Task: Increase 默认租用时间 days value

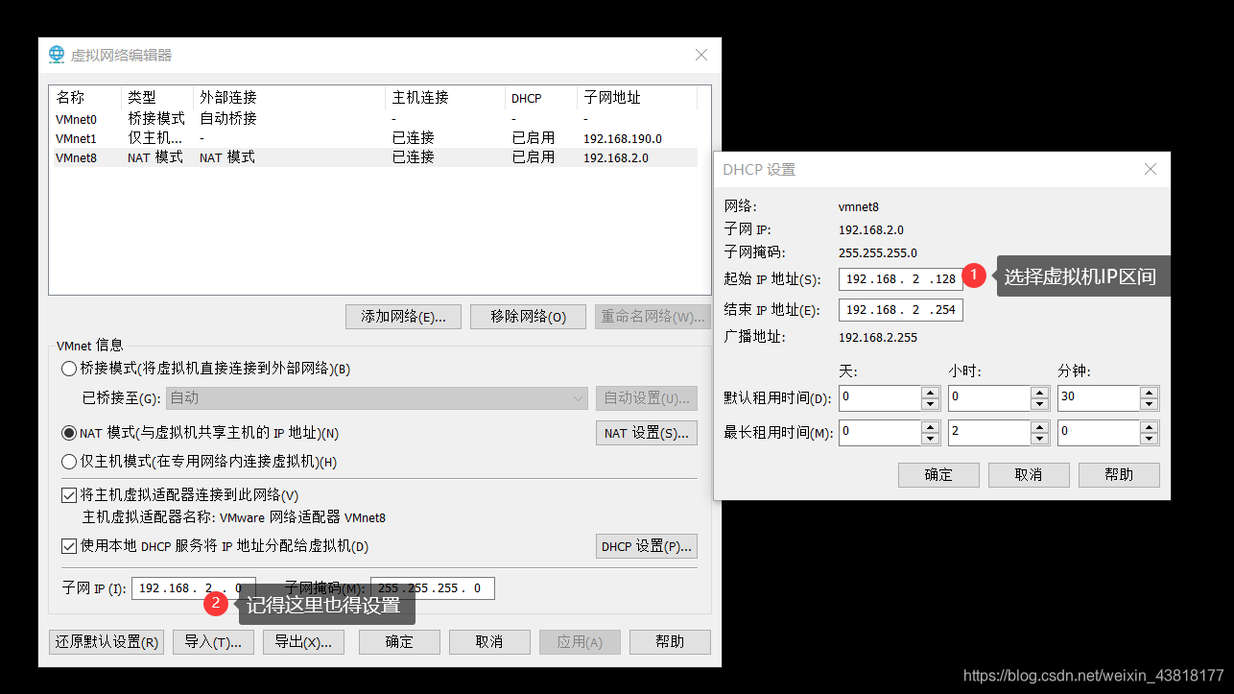Action: (x=930, y=393)
